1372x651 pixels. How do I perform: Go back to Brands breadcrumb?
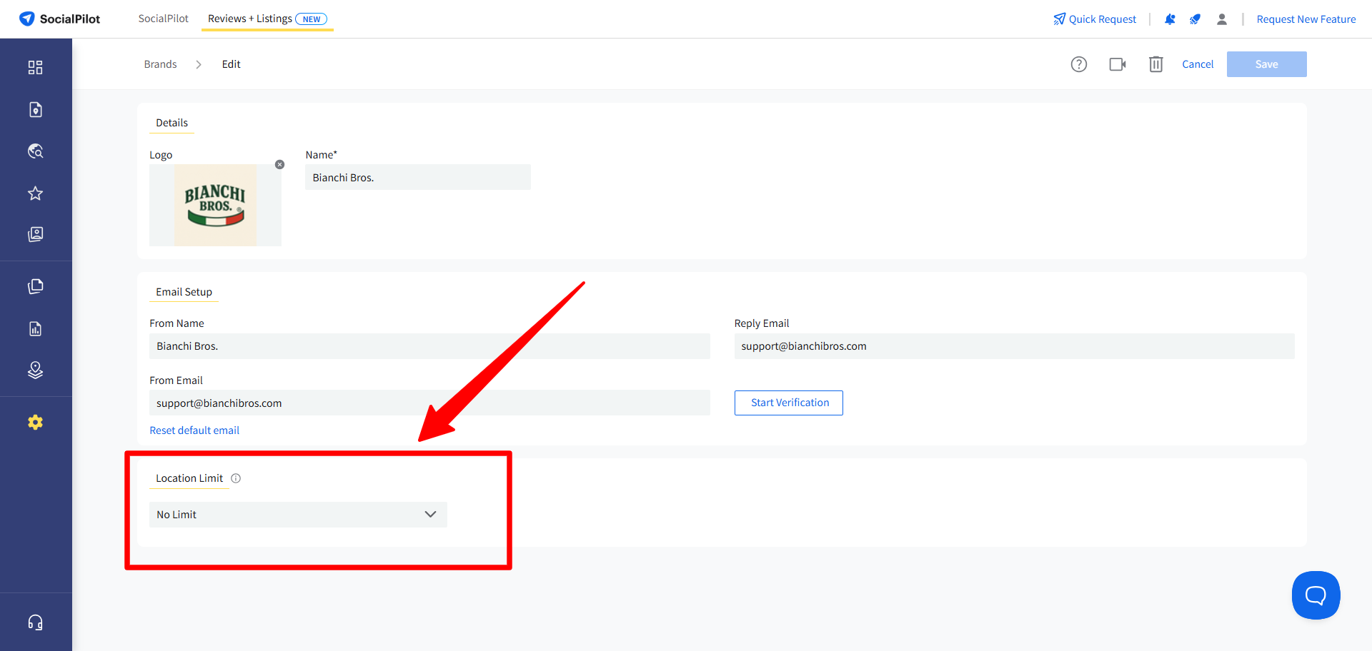pyautogui.click(x=160, y=64)
